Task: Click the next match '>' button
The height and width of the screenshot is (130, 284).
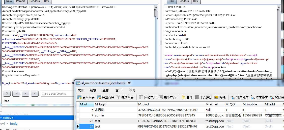Action: click(35, 94)
